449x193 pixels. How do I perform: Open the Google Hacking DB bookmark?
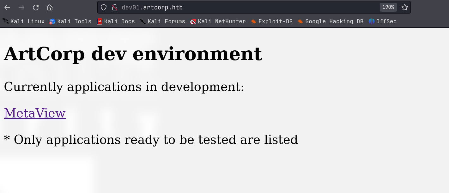pos(331,21)
